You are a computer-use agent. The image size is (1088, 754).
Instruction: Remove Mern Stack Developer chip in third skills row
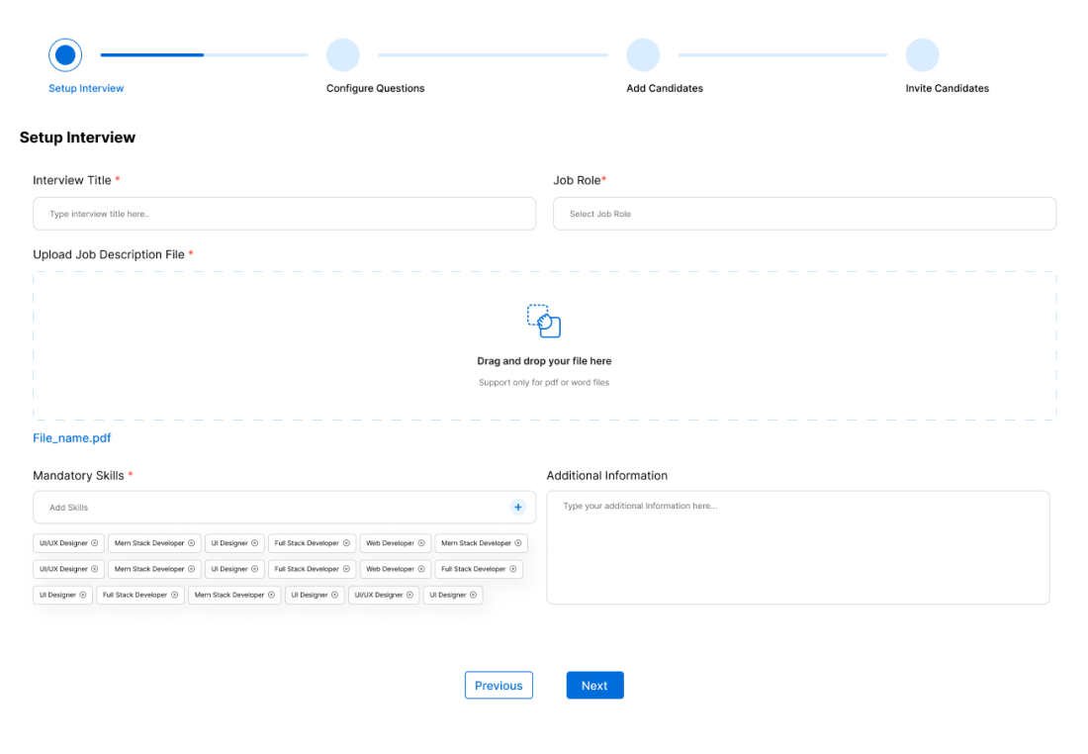tap(271, 595)
